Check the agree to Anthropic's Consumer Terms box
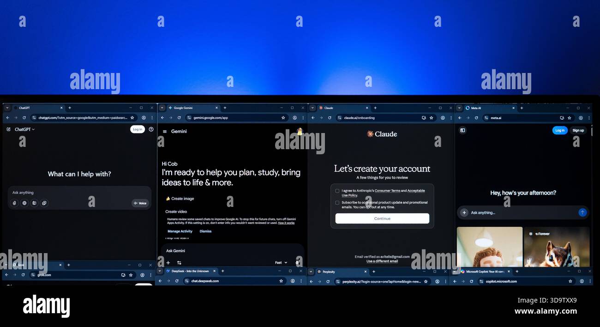Viewport: 600px width, 327px height. pos(337,191)
